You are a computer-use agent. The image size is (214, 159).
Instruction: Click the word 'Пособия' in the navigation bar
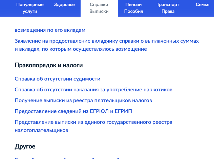coord(133,12)
